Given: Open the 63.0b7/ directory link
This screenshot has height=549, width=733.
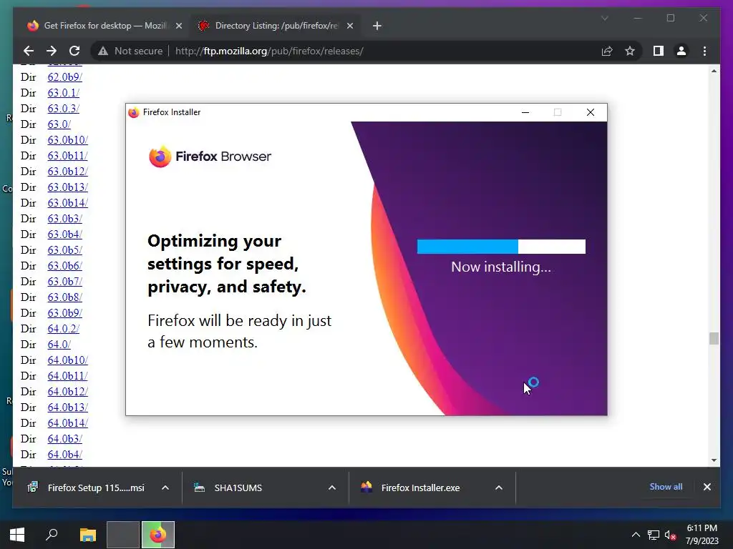Looking at the screenshot, I should (x=64, y=282).
